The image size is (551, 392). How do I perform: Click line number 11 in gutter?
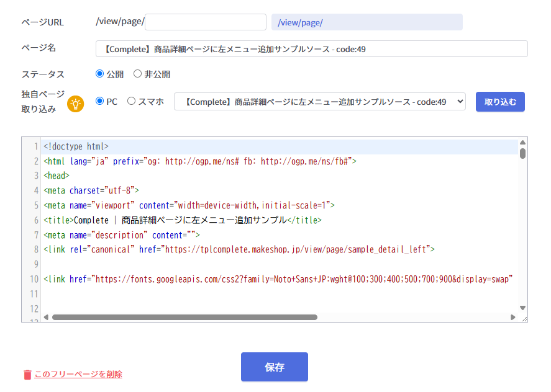click(34, 294)
